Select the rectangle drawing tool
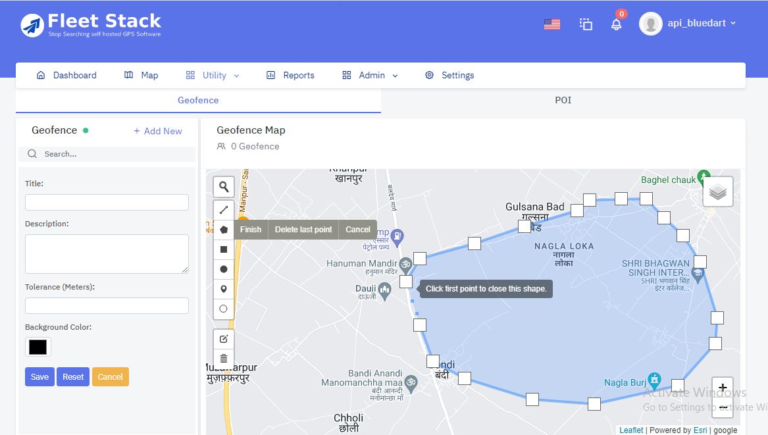Image resolution: width=768 pixels, height=435 pixels. [x=224, y=249]
